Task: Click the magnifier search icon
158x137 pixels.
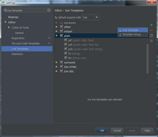Action: pos(6,10)
